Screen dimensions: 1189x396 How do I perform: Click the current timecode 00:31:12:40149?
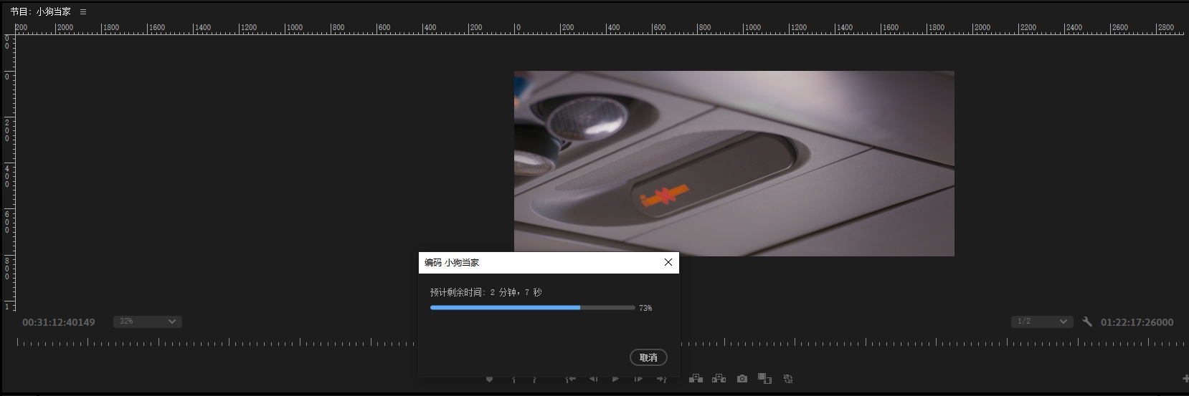point(59,322)
